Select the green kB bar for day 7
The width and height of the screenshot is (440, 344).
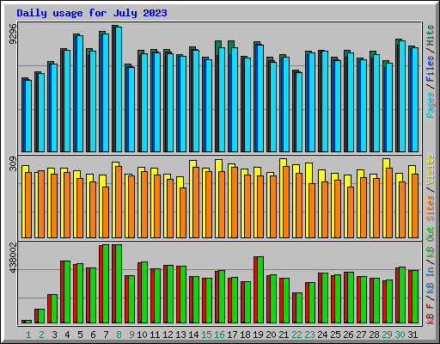click(106, 284)
